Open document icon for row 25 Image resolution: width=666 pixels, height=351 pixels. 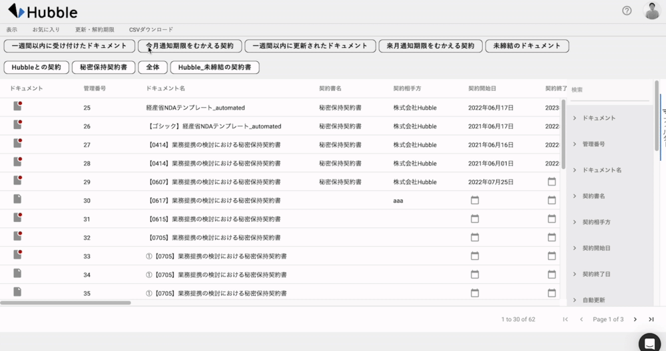pos(17,106)
